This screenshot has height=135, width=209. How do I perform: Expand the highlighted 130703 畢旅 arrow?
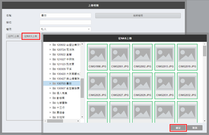(50, 83)
